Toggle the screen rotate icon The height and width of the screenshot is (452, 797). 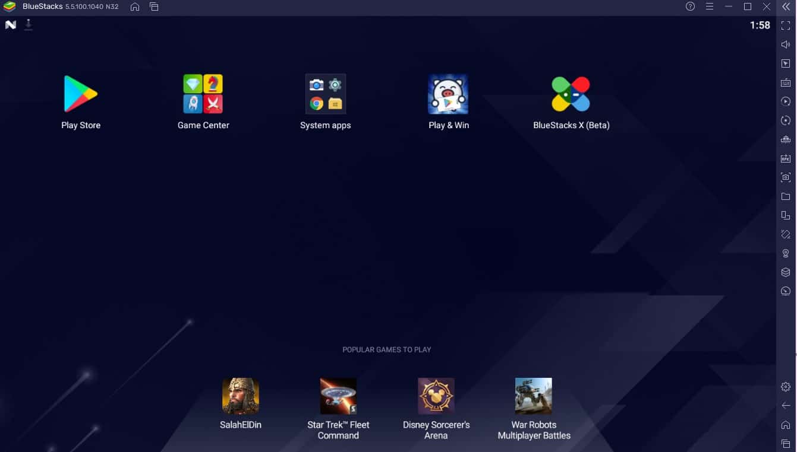pyautogui.click(x=786, y=234)
